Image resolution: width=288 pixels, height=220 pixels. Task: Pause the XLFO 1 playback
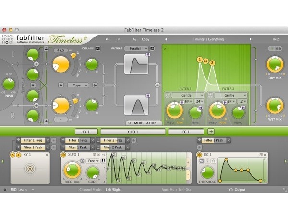(103, 161)
